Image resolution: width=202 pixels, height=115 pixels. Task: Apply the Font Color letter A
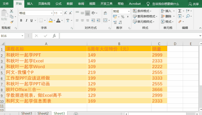point(58,20)
